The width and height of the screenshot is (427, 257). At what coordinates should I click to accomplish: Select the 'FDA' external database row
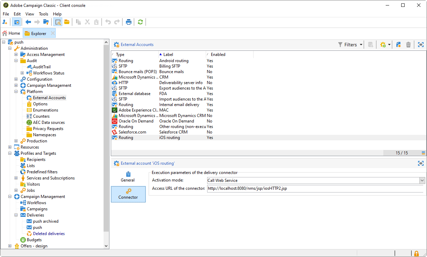(268, 94)
